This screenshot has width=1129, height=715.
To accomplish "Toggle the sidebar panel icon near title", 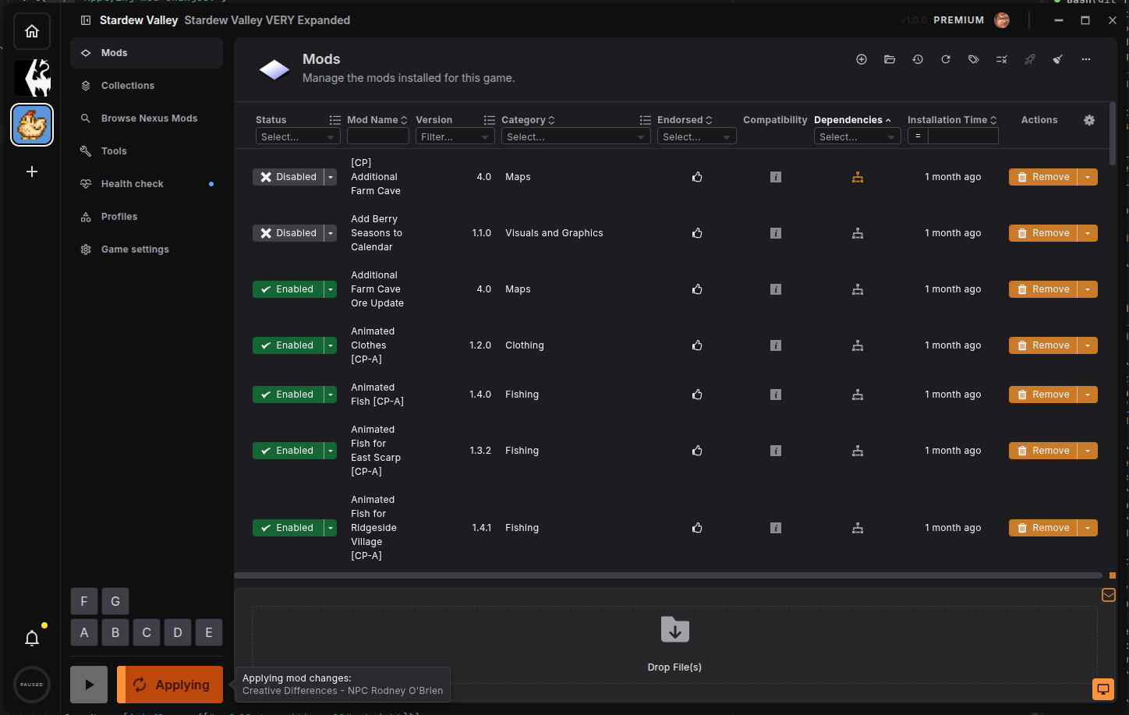I will click(x=86, y=20).
